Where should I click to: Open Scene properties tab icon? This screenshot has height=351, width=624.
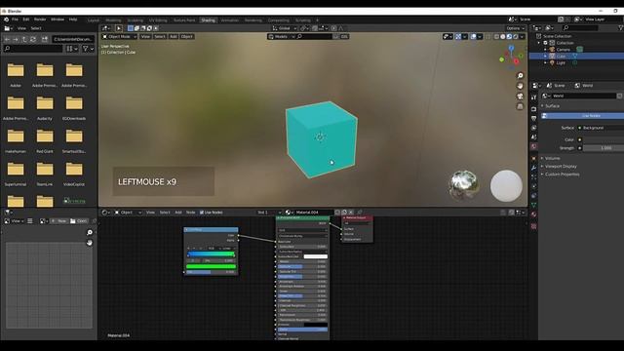pyautogui.click(x=533, y=136)
